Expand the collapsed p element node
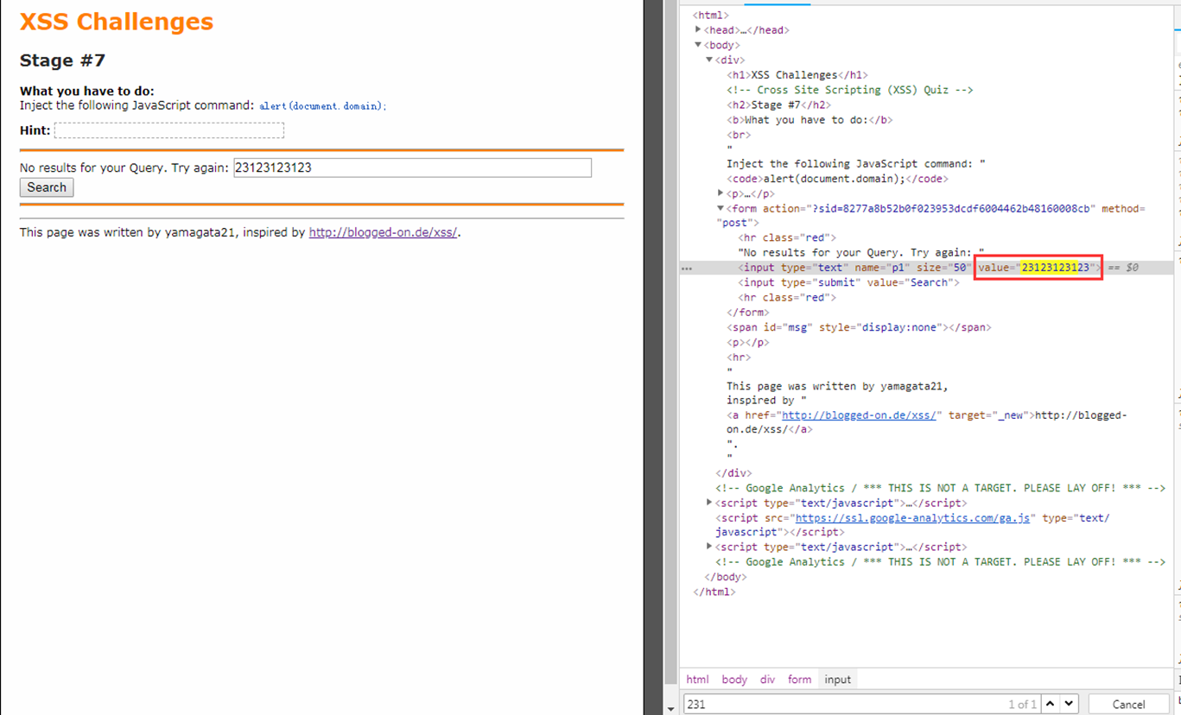Viewport: 1181px width, 715px height. [721, 193]
